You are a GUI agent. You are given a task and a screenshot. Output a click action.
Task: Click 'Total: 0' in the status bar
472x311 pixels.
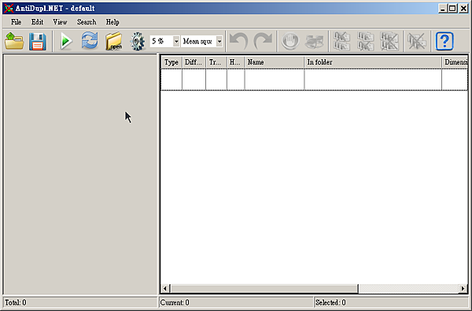(16, 302)
